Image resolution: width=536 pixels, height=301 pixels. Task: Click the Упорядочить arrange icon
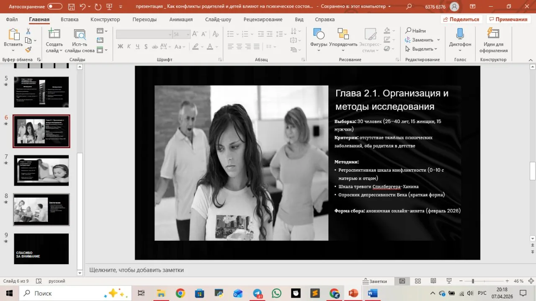pyautogui.click(x=343, y=34)
